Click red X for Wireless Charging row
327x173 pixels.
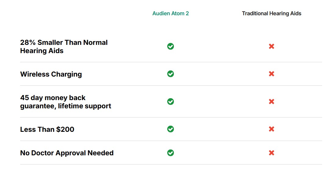coord(271,74)
